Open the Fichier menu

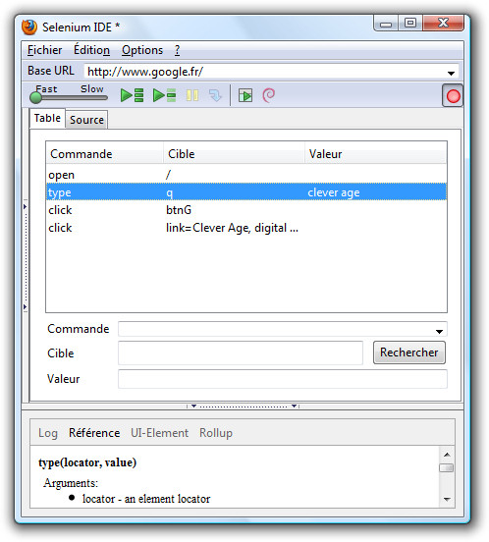pos(44,50)
